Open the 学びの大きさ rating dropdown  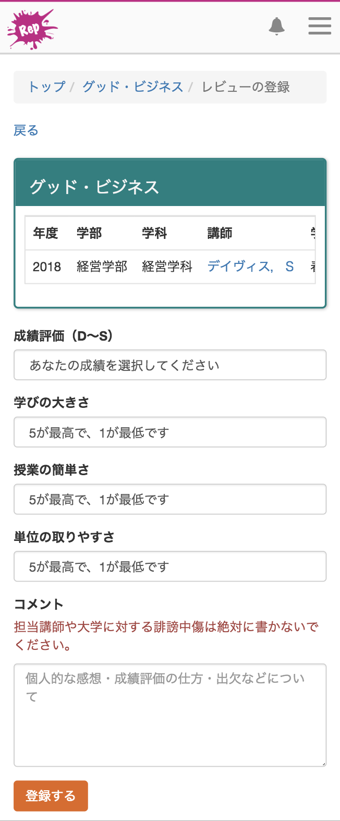170,432
